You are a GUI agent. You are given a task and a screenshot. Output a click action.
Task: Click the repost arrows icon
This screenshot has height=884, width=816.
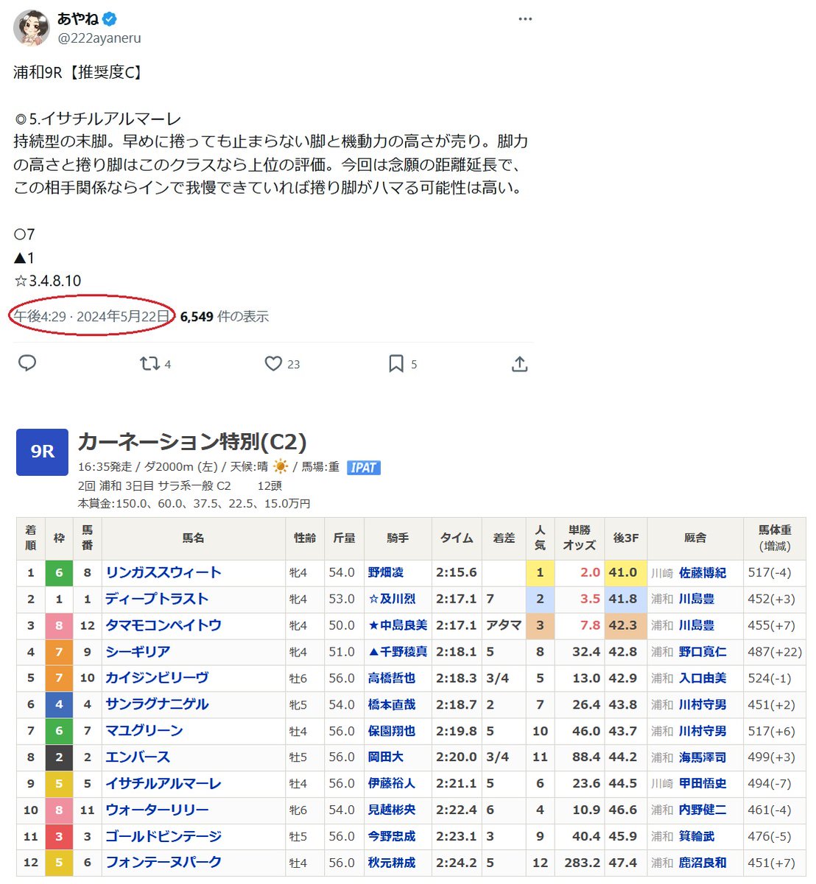coord(150,363)
